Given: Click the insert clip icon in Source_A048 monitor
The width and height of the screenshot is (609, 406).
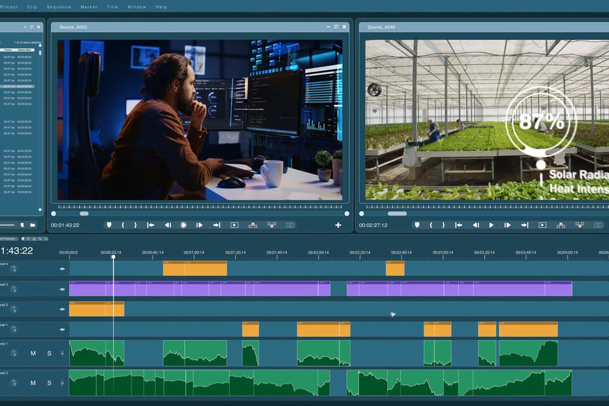Looking at the screenshot, I should tap(561, 225).
